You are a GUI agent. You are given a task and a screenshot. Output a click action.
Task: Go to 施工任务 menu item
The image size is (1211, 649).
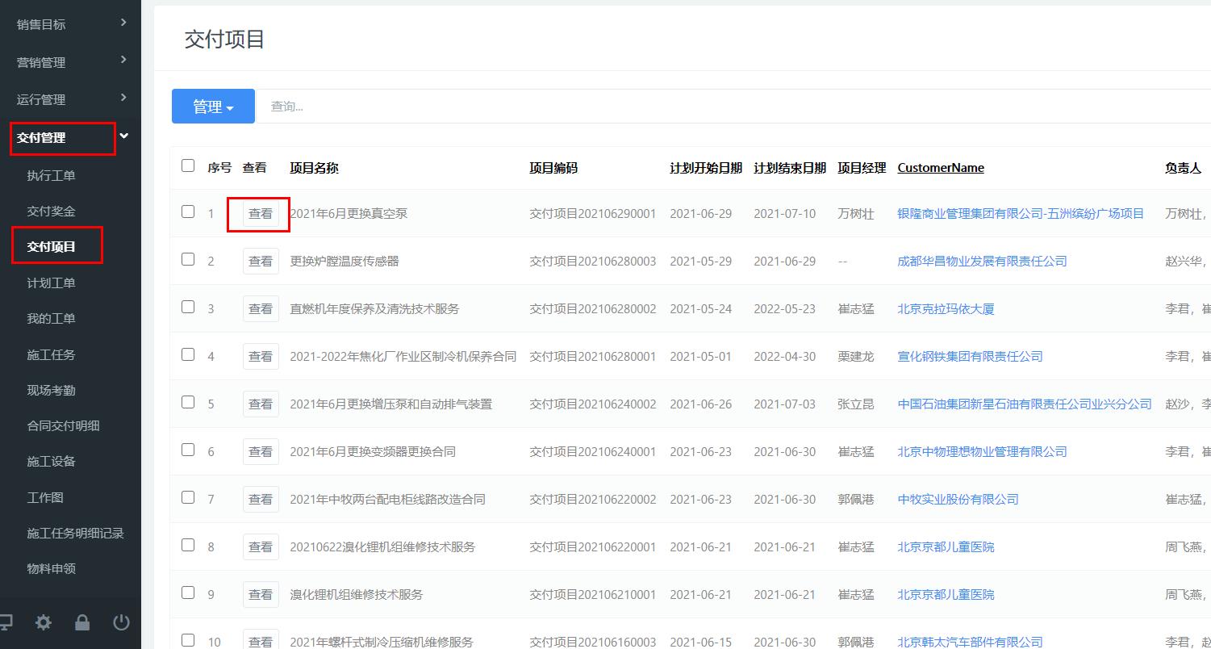pos(51,354)
